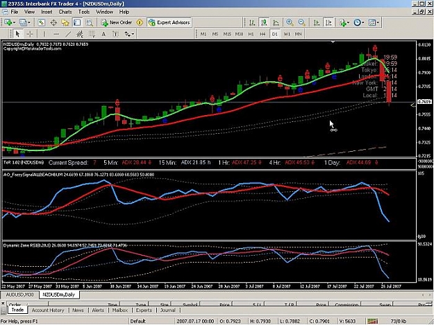Switch to the AUDUSD,M30 chart tab

pyautogui.click(x=19, y=295)
